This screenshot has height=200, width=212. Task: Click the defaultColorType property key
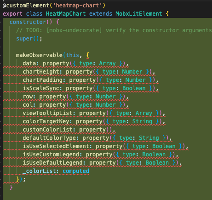point(49,138)
